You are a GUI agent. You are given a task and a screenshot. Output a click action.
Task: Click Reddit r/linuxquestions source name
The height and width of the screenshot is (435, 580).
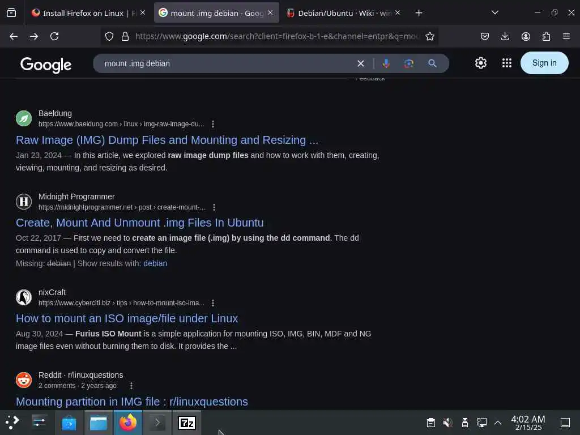click(80, 375)
